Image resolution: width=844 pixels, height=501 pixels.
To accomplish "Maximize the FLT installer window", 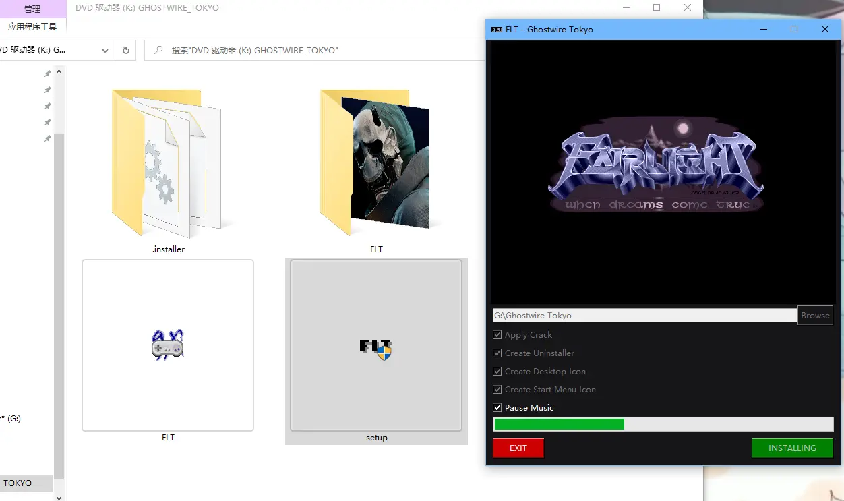I will [x=794, y=29].
